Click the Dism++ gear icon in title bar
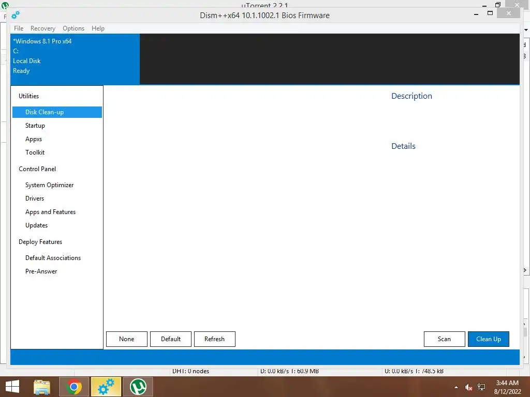This screenshot has height=397, width=530. tap(16, 15)
